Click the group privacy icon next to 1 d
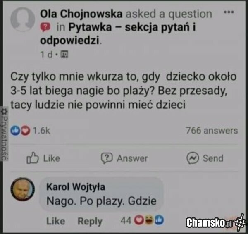Image resolution: width=248 pixels, height=234 pixels. [65, 55]
